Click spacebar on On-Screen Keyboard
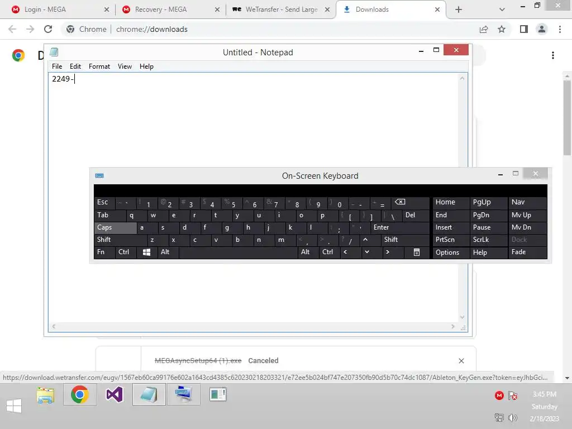The width and height of the screenshot is (572, 429). [x=239, y=252]
